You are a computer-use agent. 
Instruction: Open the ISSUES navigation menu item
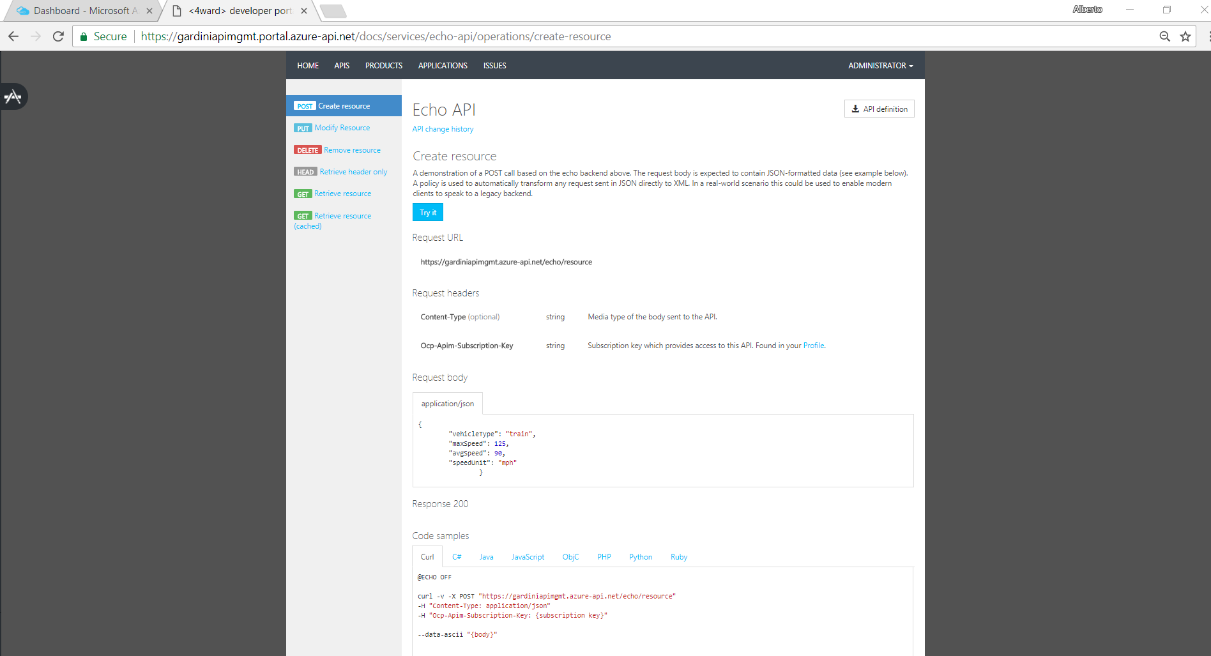click(x=494, y=65)
